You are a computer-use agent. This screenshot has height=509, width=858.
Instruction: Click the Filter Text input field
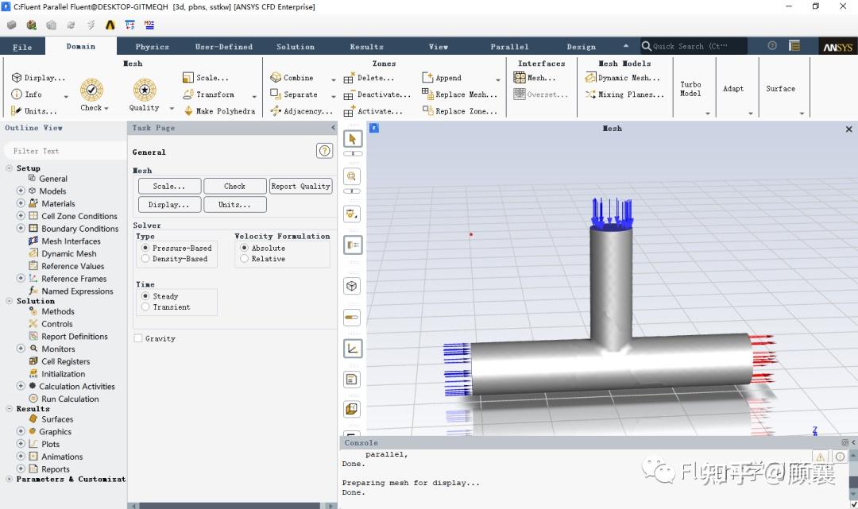[64, 151]
